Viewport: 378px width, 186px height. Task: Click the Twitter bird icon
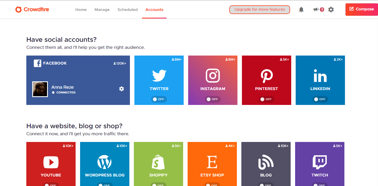[159, 76]
